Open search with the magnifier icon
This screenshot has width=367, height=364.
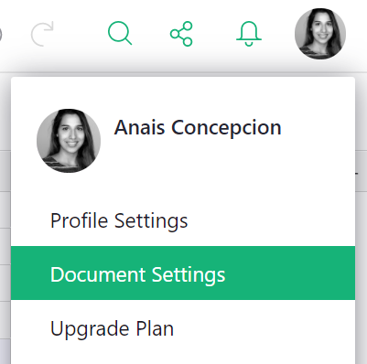(120, 33)
